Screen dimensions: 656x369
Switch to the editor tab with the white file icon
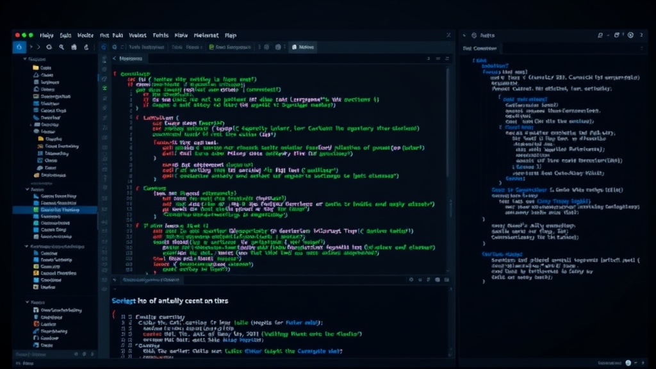pyautogui.click(x=303, y=47)
